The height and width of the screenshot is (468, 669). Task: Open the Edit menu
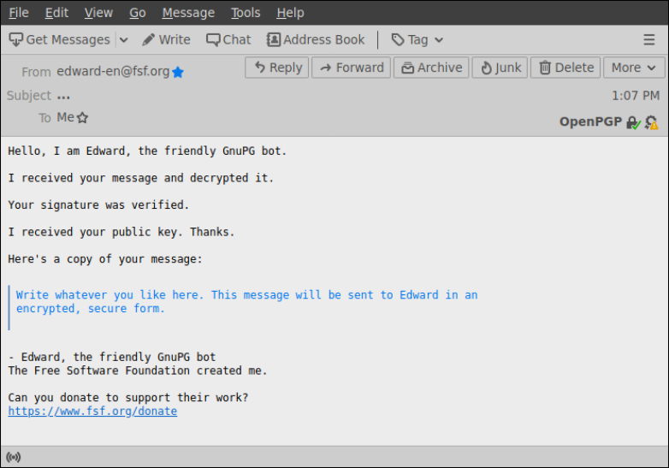56,13
